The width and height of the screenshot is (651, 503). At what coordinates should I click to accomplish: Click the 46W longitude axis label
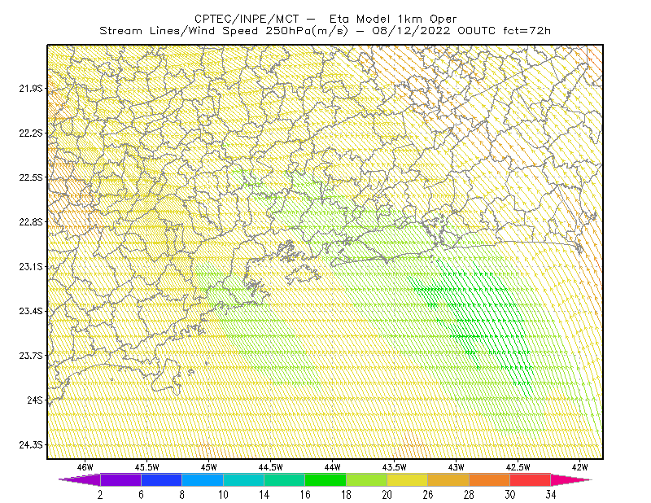[x=85, y=467]
